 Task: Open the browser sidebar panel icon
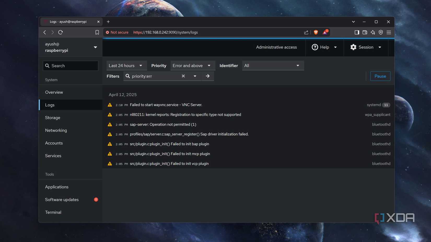[x=357, y=32]
